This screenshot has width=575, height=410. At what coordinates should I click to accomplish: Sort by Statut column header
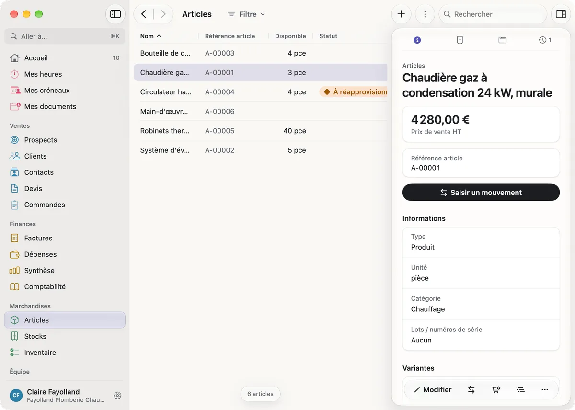tap(328, 36)
